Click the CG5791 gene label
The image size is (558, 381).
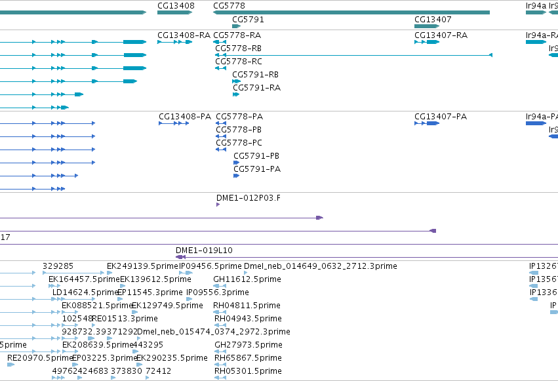coord(248,20)
